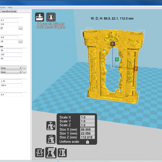Screen dimensions: 162x162
Task: Click the Reset scale icon
Action: (51, 139)
